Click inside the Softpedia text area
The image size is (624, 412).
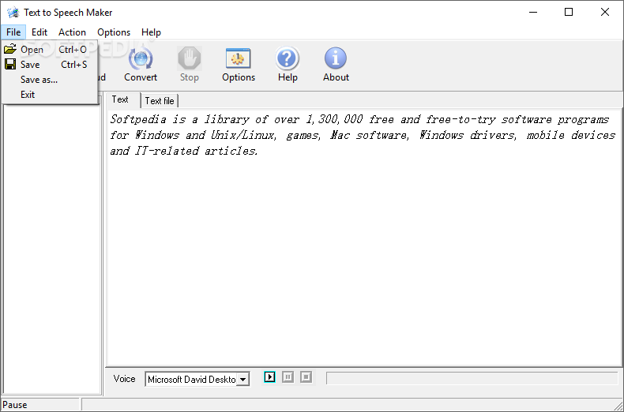pyautogui.click(x=363, y=238)
